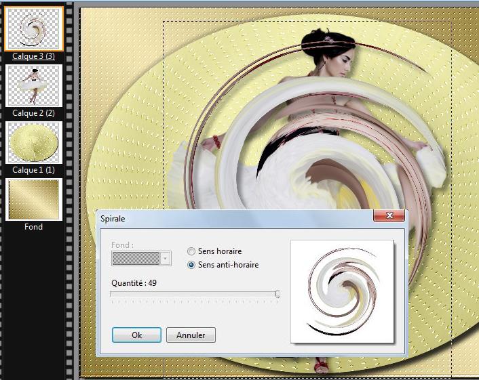Click the middle of the Quantité slider track
Image resolution: width=479 pixels, height=380 pixels.
pyautogui.click(x=195, y=294)
